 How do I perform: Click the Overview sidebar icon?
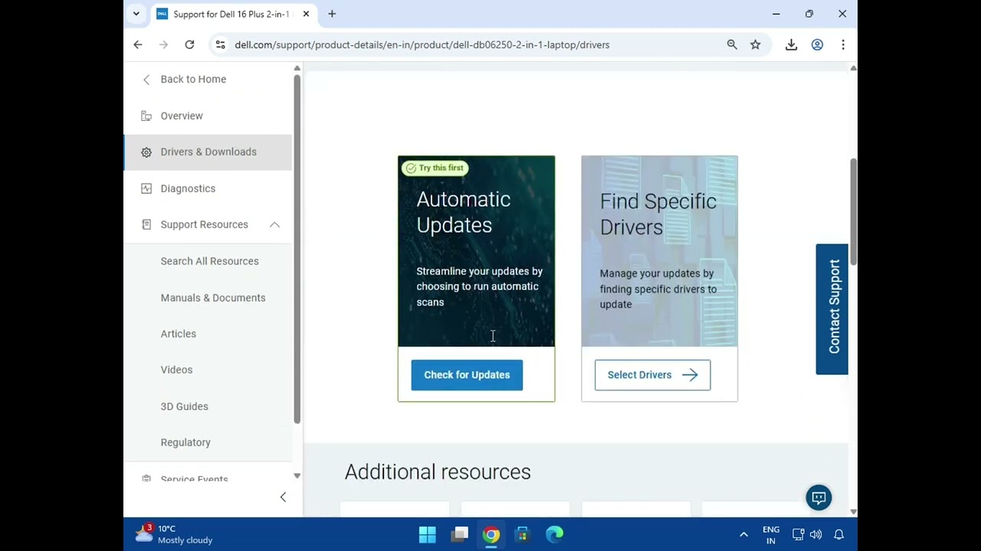146,116
